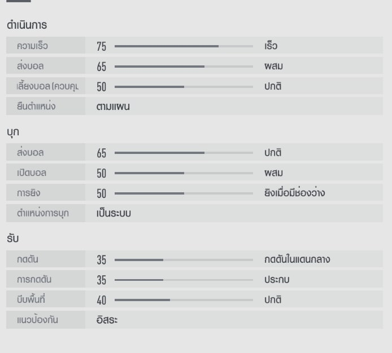Click the ส่งบอล slider under บุก
The image size is (392, 353).
184,153
